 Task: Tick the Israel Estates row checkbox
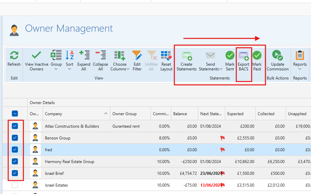(15, 185)
